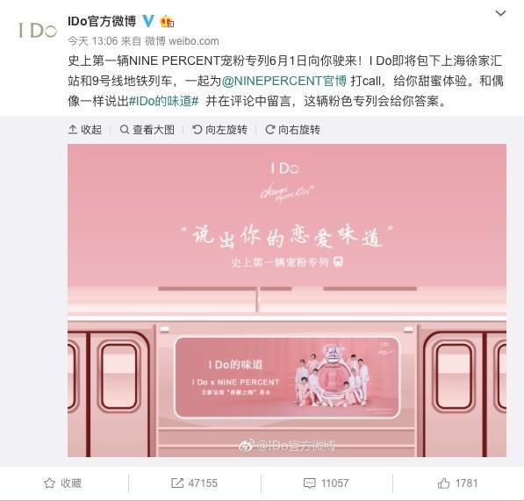Click the blue V verified badge
Screen dimensions: 524x501
point(148,21)
